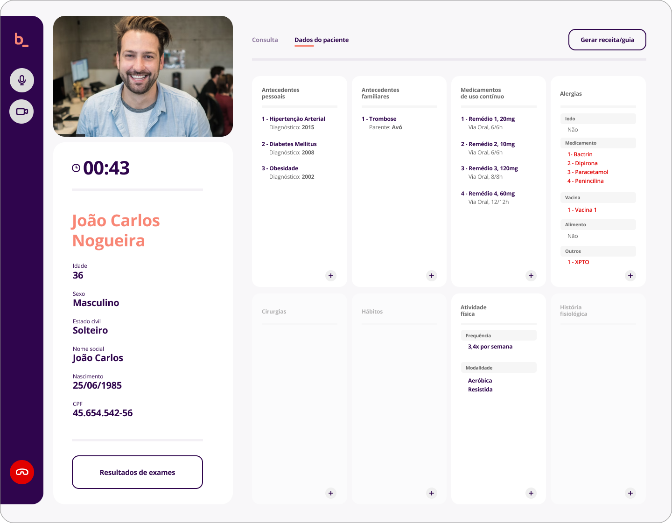Select Resistida modality
The image size is (672, 523).
coord(480,390)
